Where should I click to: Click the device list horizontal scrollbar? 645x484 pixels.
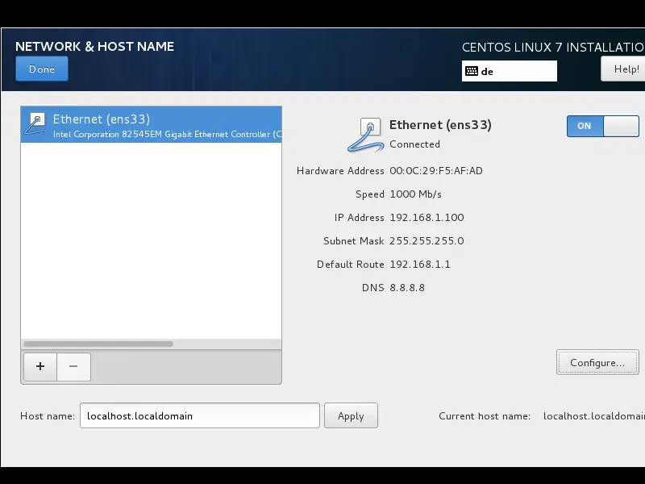pos(98,344)
